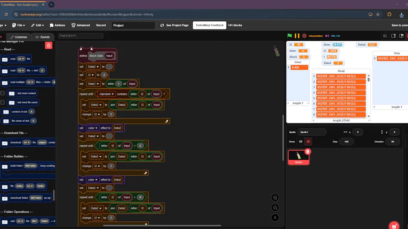Image resolution: width=408 pixels, height=229 pixels.
Task: Enable the 'last read file name' checkbox
Action: tap(3, 102)
